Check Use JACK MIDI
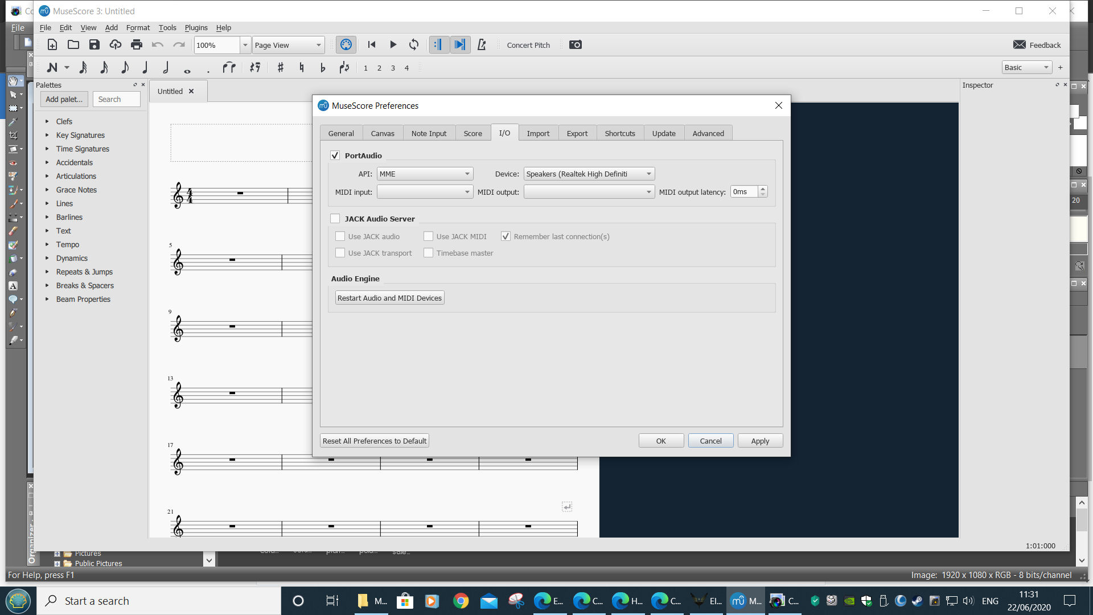 point(428,236)
